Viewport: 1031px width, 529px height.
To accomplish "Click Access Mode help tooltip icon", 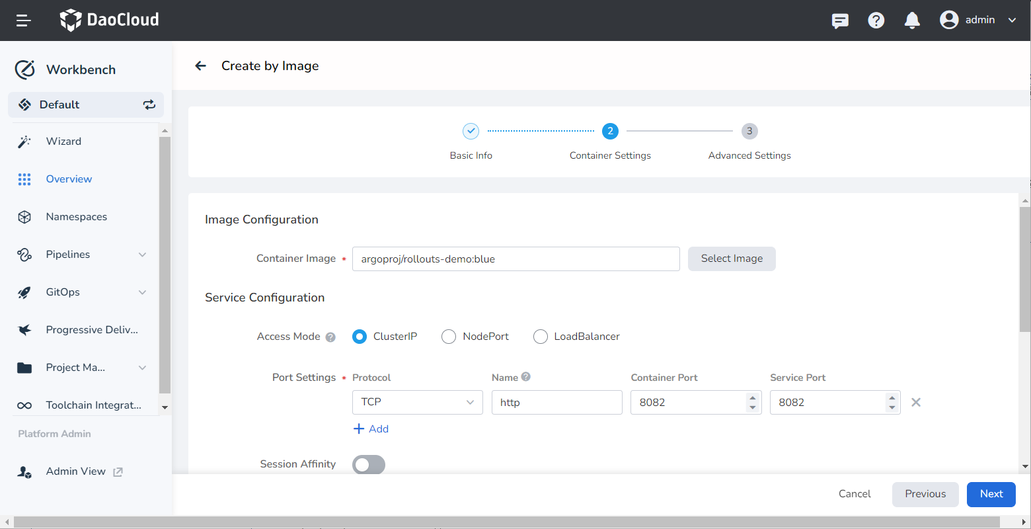I will point(330,337).
